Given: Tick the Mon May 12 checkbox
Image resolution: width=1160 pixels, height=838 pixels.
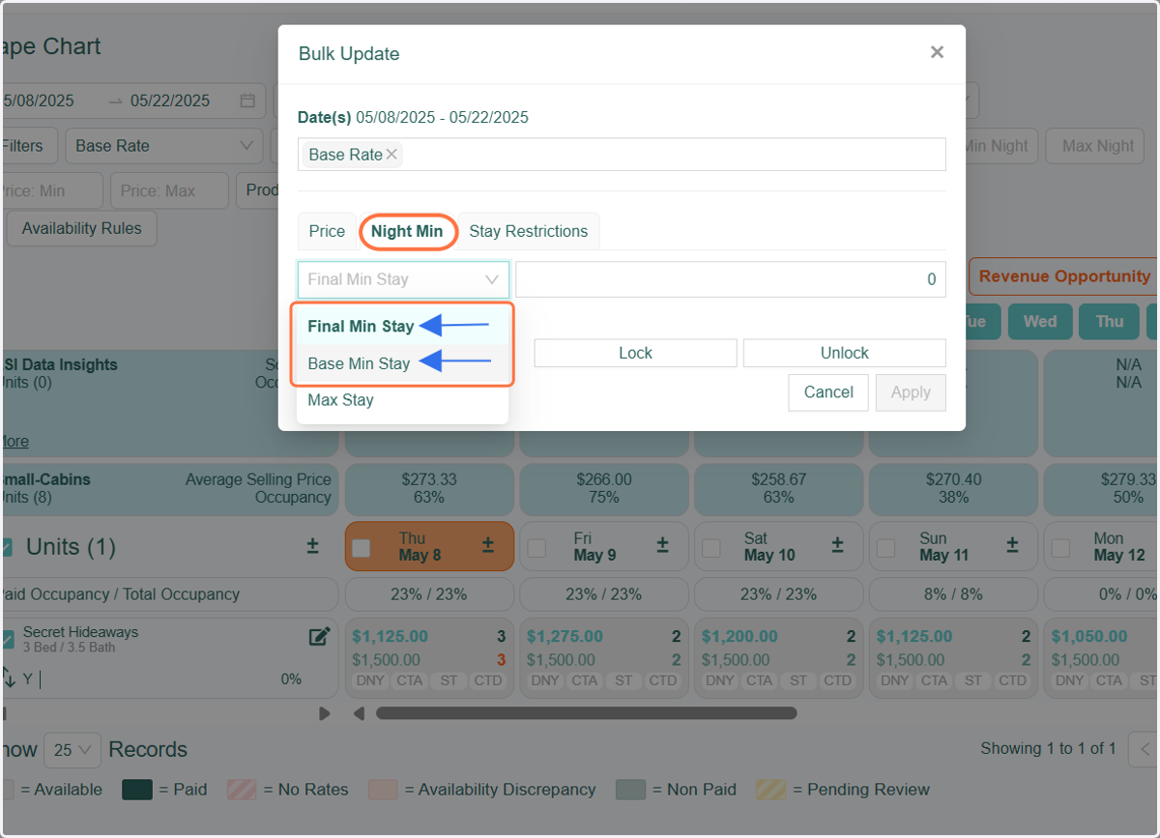Looking at the screenshot, I should pyautogui.click(x=1061, y=548).
